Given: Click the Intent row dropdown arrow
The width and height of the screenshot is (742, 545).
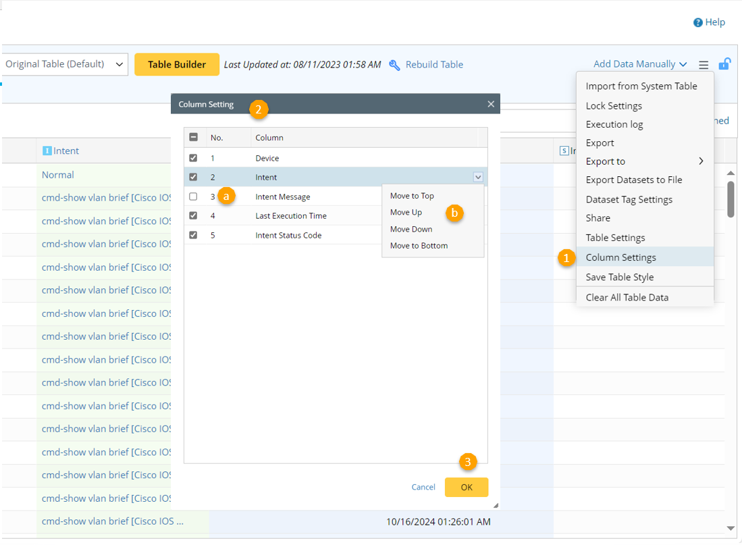Looking at the screenshot, I should coord(478,177).
